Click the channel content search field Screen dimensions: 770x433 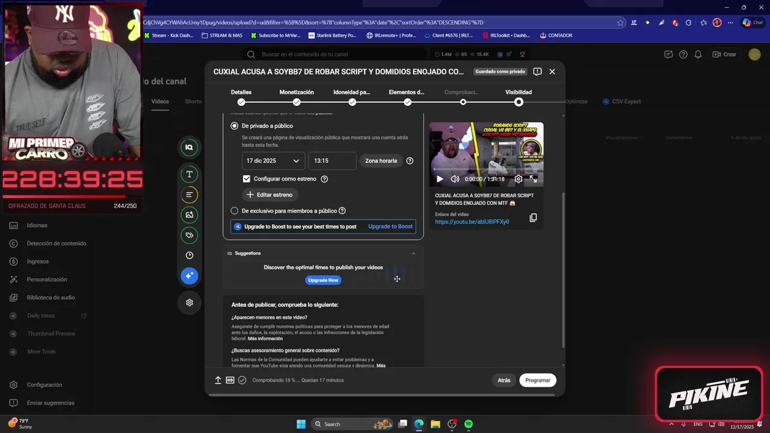pos(334,54)
